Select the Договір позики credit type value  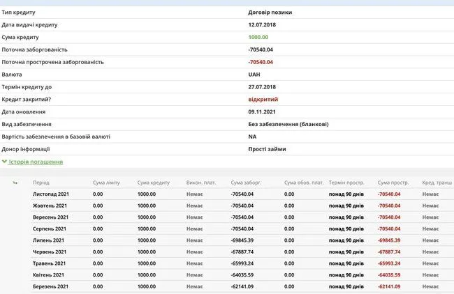click(272, 13)
